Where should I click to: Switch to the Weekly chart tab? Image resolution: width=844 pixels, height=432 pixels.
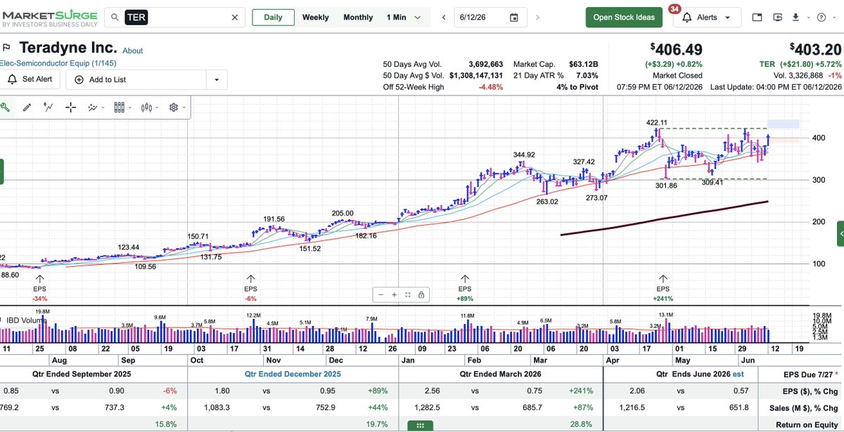click(x=315, y=18)
